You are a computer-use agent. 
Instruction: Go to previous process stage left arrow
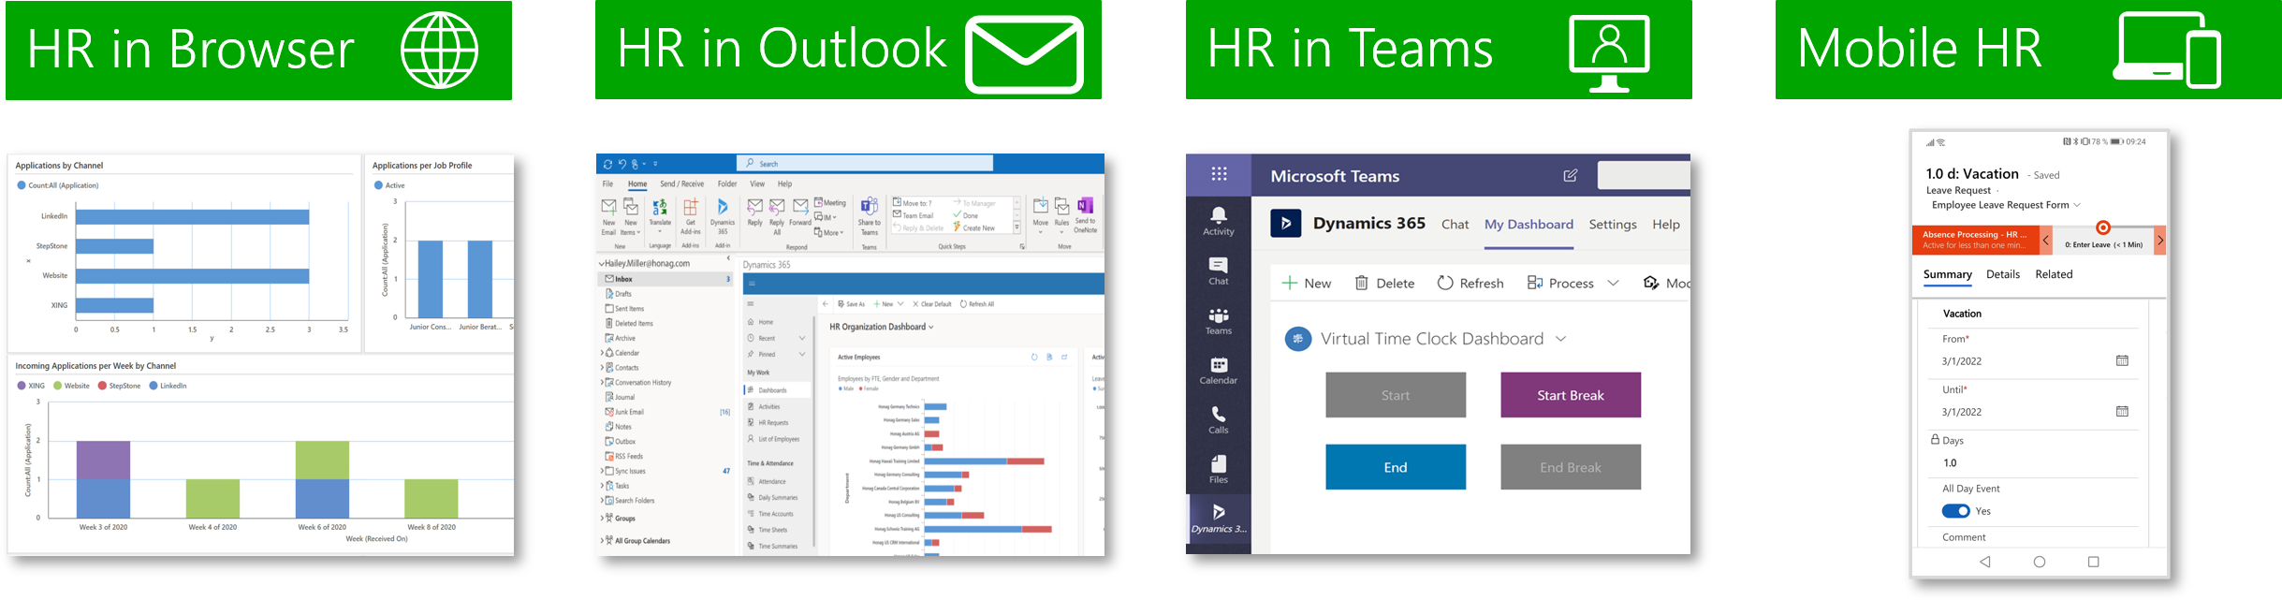point(2046,241)
